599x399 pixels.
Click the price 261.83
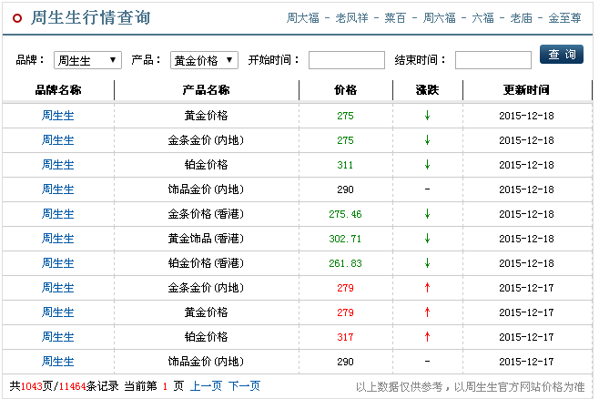pos(345,263)
